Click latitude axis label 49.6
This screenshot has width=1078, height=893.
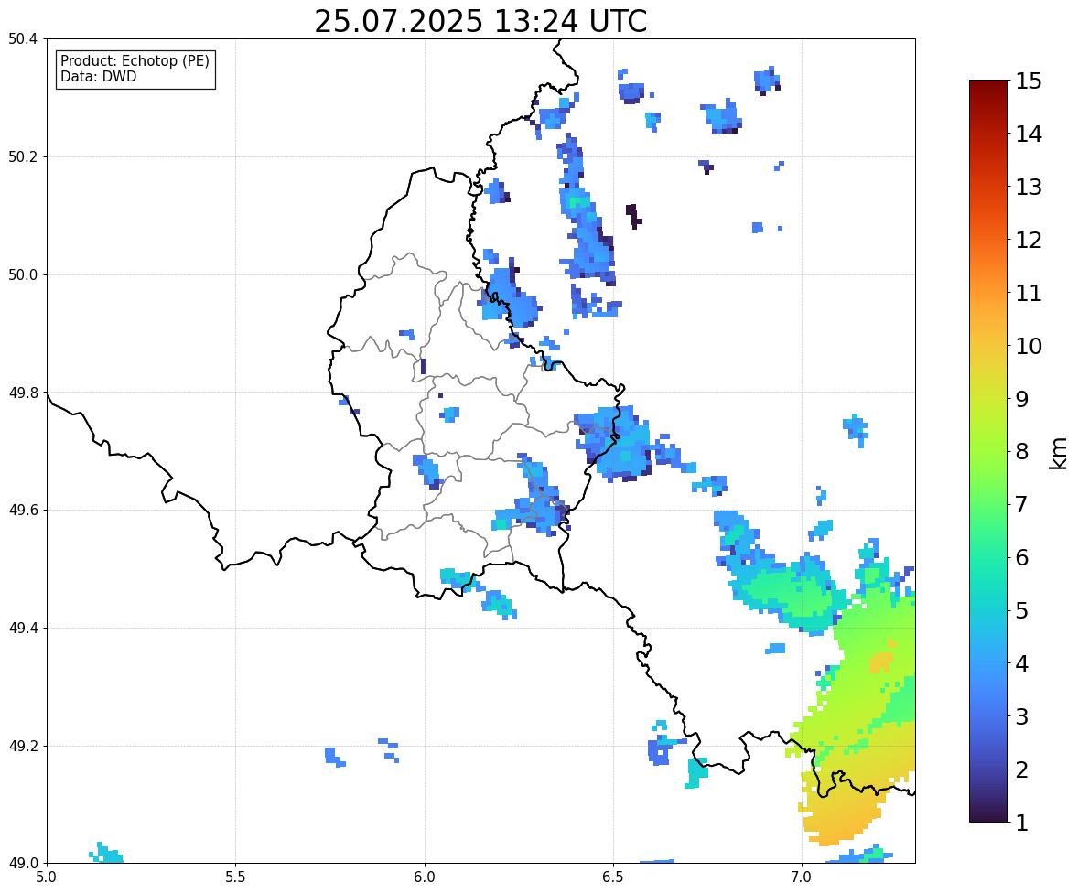(x=23, y=510)
